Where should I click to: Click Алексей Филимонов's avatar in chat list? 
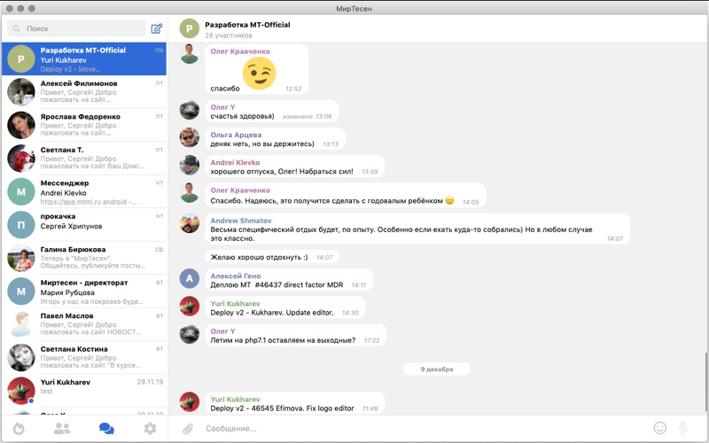[x=21, y=92]
